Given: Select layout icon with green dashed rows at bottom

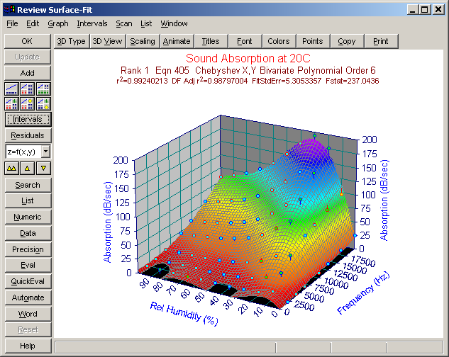Looking at the screenshot, I should [x=43, y=89].
